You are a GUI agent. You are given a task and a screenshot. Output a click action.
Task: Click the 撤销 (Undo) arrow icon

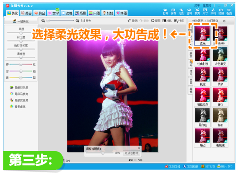click(x=133, y=20)
